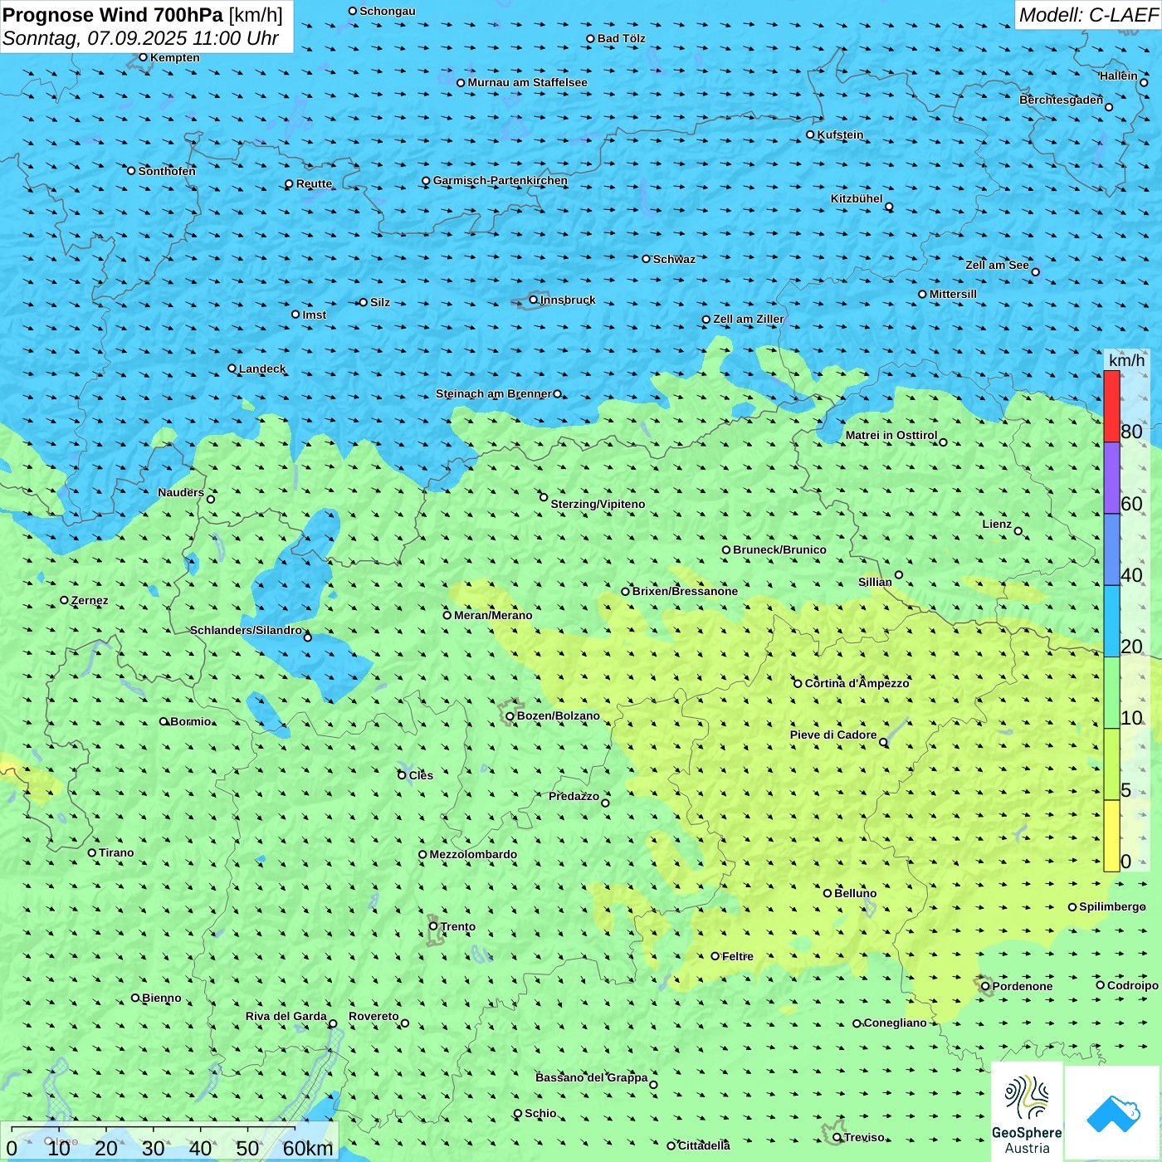
Task: Select the 'Kempten' map label
Action: tap(175, 57)
